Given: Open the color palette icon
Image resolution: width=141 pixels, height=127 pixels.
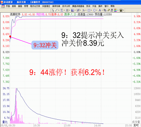Looking at the screenshot, I should 116,10.
